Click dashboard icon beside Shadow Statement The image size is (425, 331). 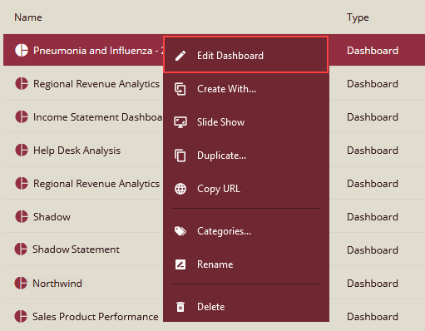pos(21,249)
